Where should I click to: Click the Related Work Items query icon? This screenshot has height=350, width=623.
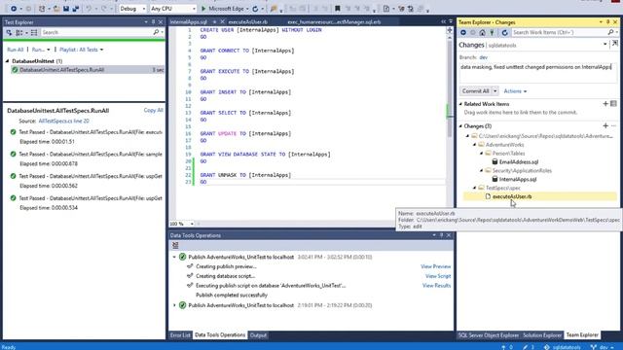[x=613, y=104]
